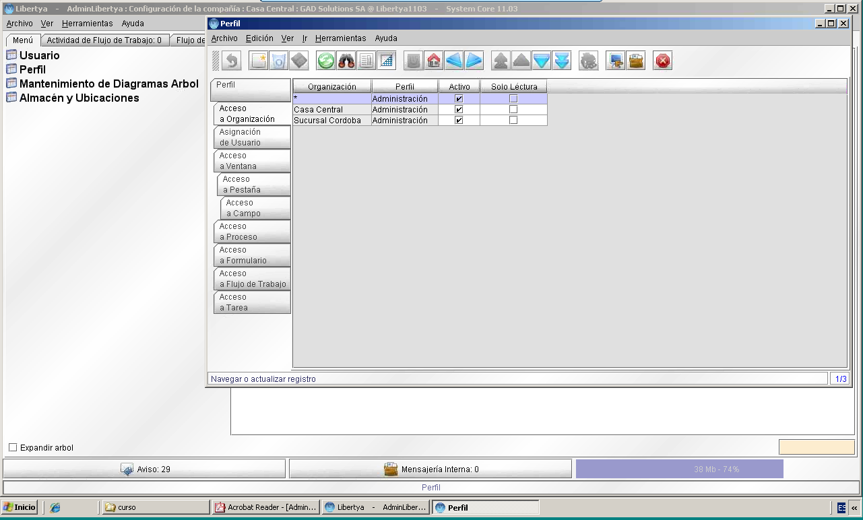
Task: Switch to Acceso a Ventana tab
Action: tap(252, 161)
